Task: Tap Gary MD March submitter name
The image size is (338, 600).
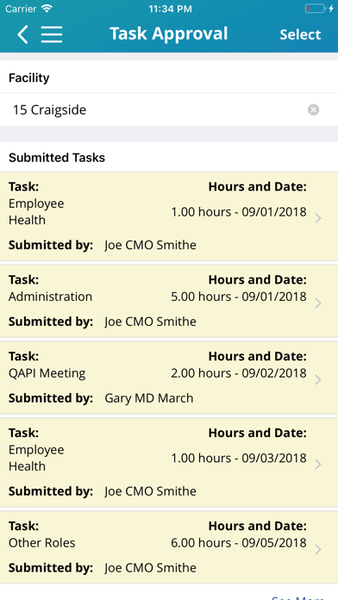Action: 149,398
